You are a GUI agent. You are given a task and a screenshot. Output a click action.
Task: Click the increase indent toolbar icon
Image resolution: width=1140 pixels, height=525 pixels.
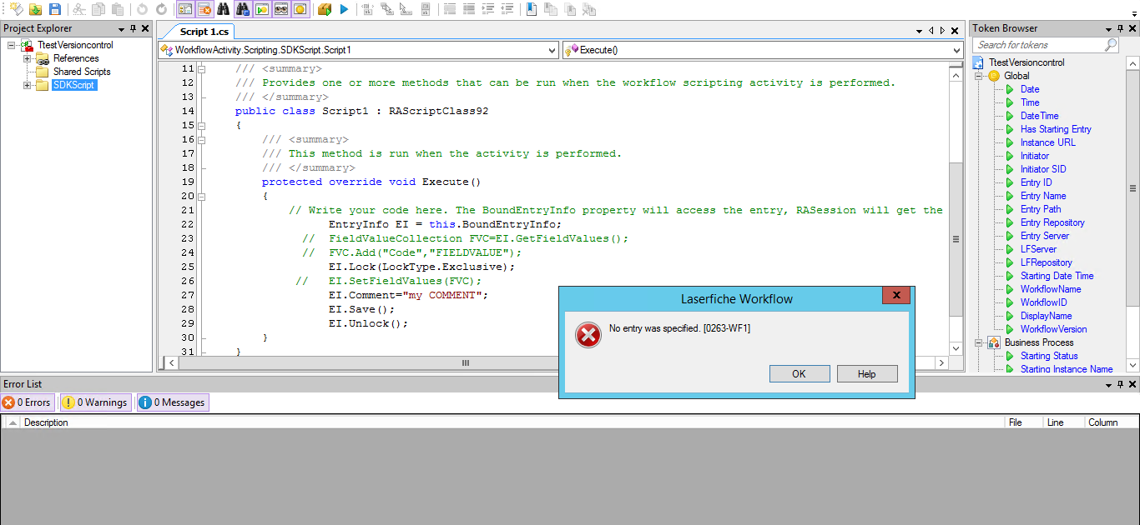(488, 9)
